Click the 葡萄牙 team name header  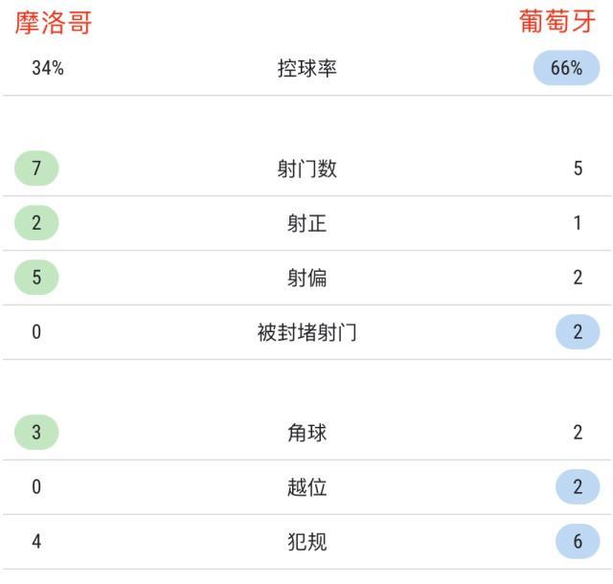[557, 24]
